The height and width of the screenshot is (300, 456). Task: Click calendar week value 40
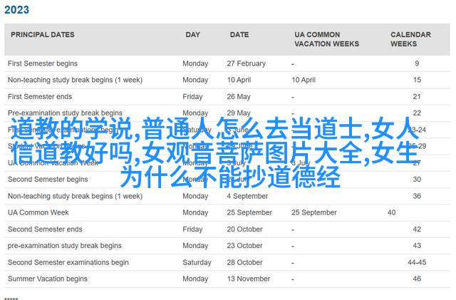tap(391, 212)
